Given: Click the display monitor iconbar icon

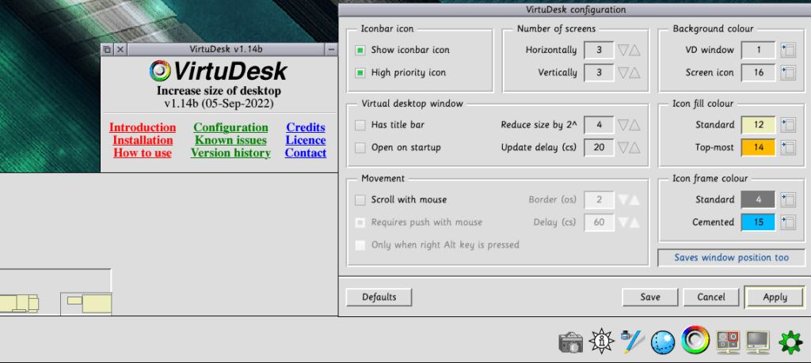Looking at the screenshot, I should [758, 342].
